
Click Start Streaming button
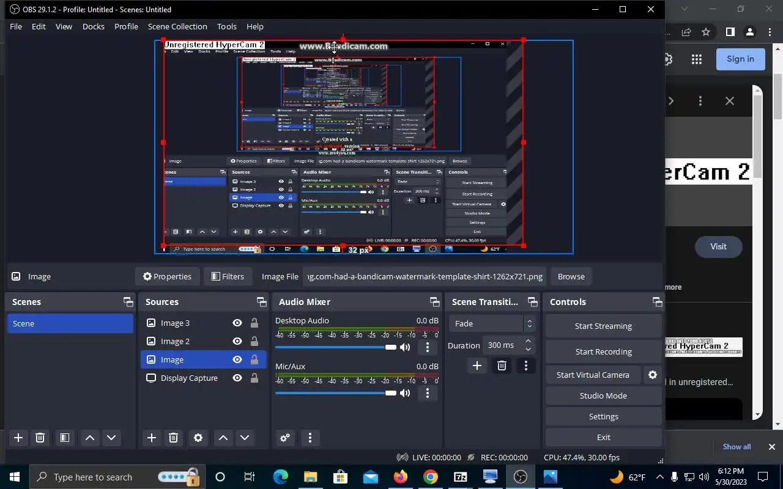tap(603, 326)
